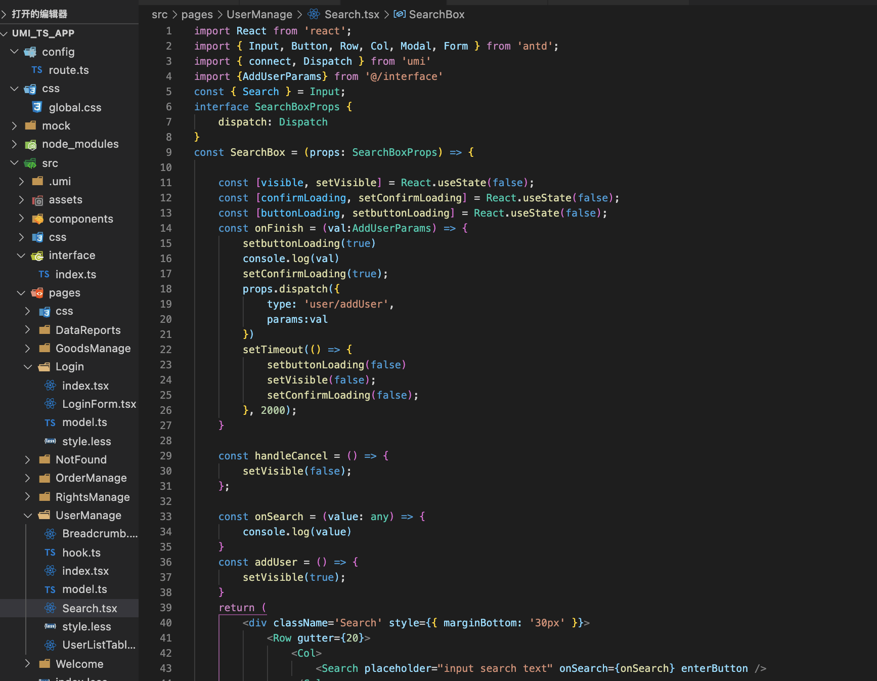Expand the GoodsManage folder chevron
Image resolution: width=877 pixels, height=681 pixels.
pos(28,348)
